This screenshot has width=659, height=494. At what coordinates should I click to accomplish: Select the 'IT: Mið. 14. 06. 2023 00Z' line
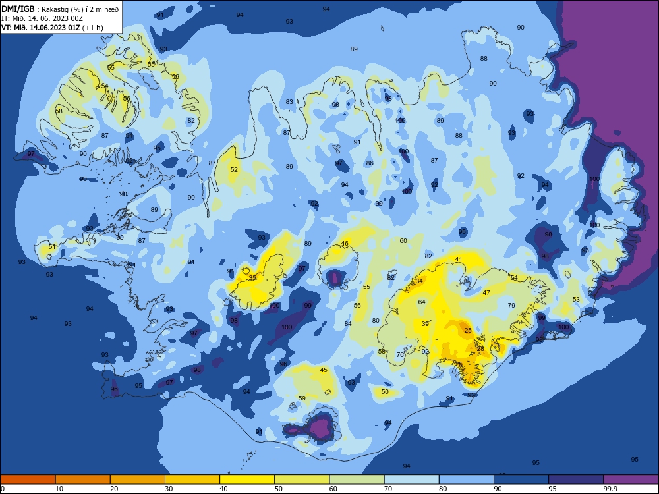(x=42, y=18)
